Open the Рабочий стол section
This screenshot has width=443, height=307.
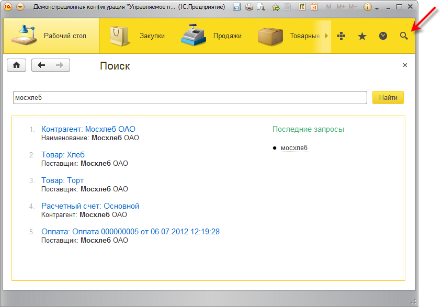point(51,36)
